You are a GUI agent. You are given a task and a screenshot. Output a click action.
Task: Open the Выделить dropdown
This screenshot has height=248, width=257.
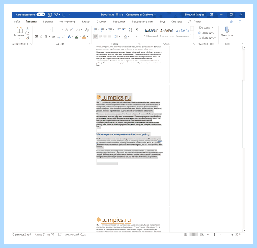tap(207, 38)
